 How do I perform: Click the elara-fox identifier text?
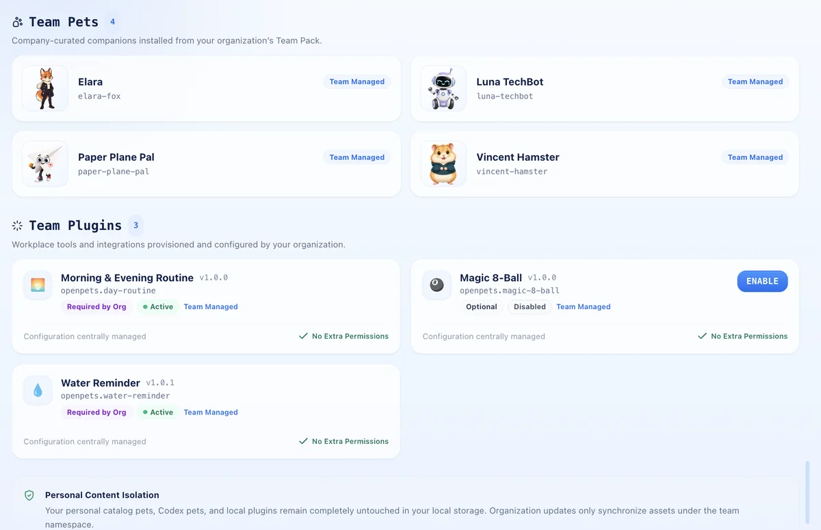click(x=99, y=96)
